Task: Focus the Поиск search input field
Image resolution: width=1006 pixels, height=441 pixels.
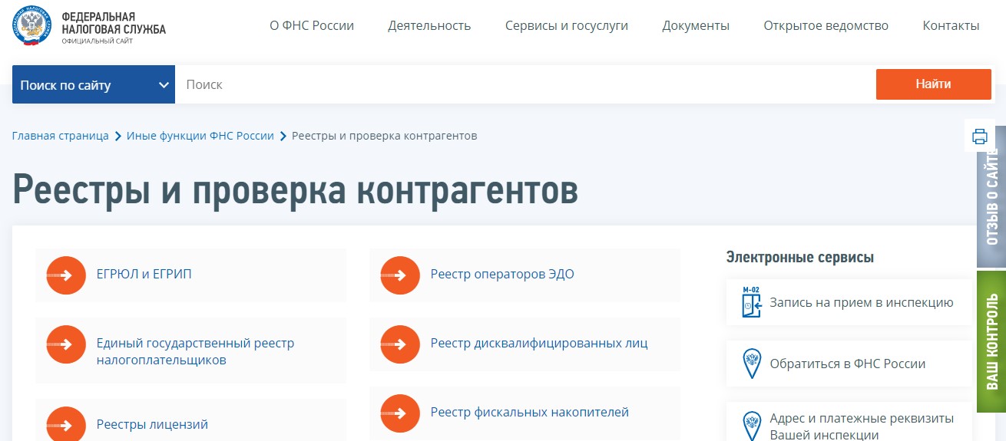Action: [525, 84]
